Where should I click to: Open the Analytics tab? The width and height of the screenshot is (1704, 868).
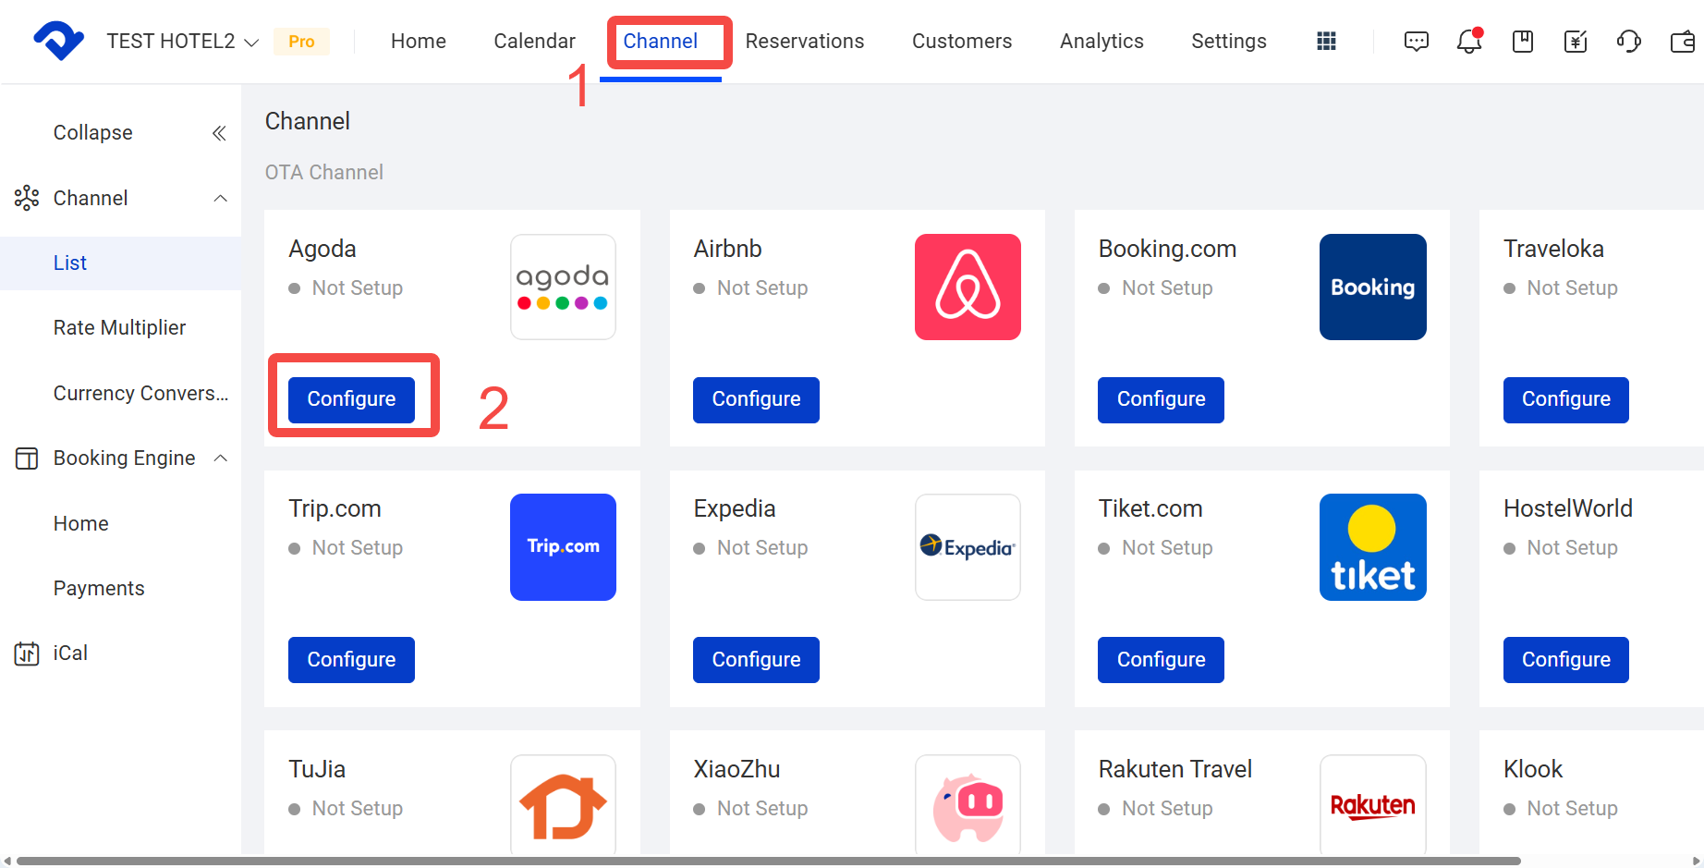[x=1102, y=42]
